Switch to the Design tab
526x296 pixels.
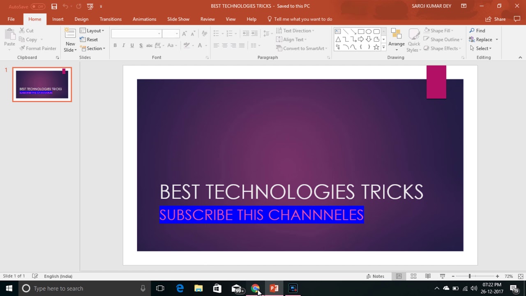[81, 19]
